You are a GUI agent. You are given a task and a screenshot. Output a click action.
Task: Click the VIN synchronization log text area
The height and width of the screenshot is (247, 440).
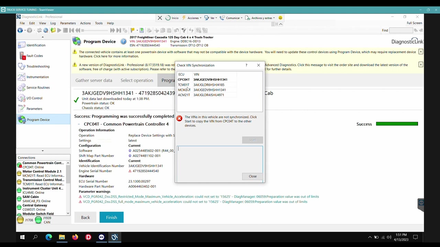(220, 164)
